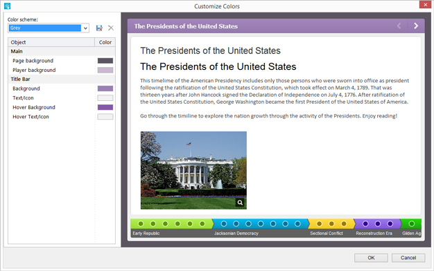Select first Early Republic timeline dot
The width and height of the screenshot is (434, 271).
click(x=141, y=223)
